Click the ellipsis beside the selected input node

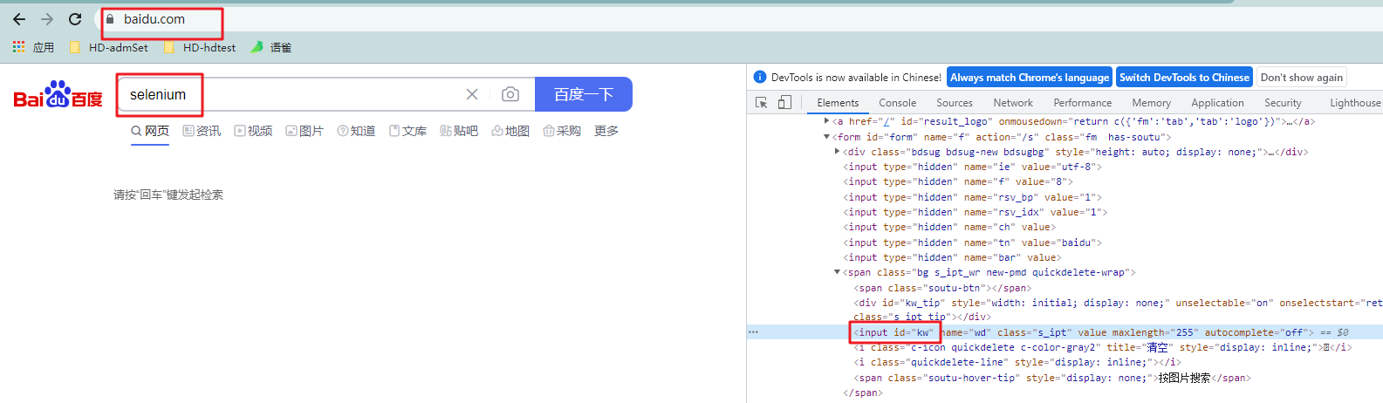(753, 332)
